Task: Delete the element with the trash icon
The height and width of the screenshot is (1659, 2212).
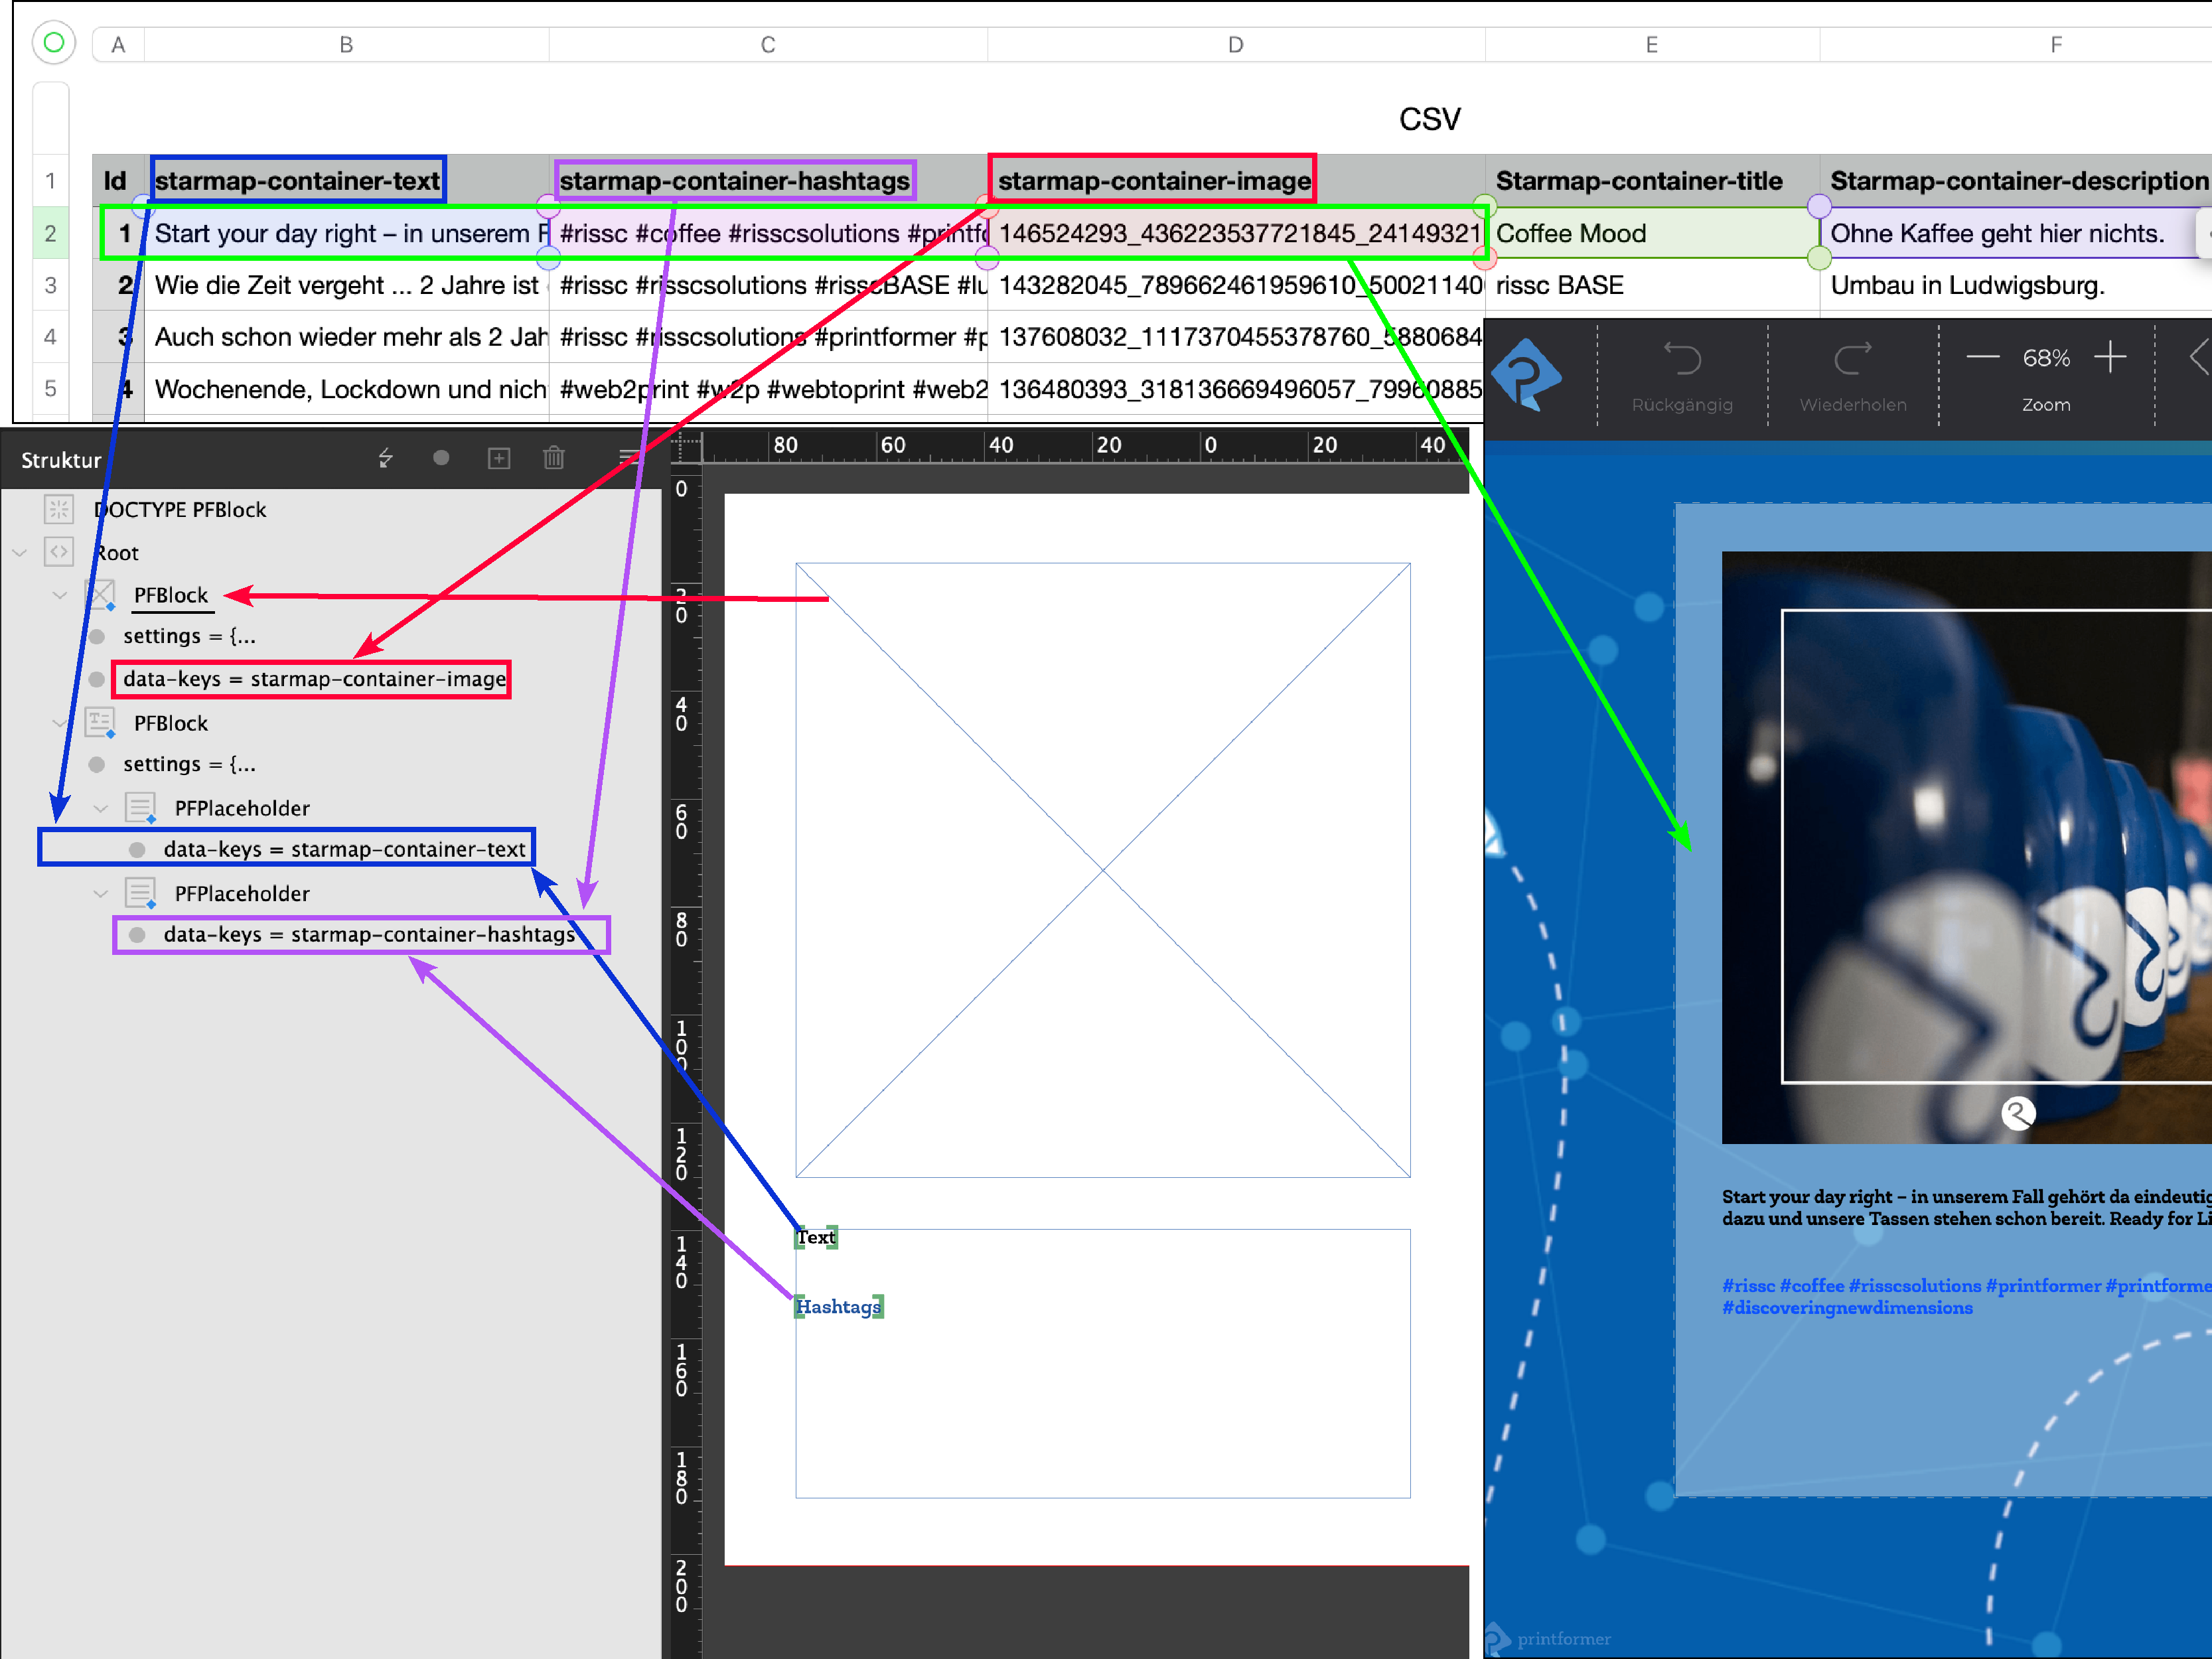Action: (553, 458)
